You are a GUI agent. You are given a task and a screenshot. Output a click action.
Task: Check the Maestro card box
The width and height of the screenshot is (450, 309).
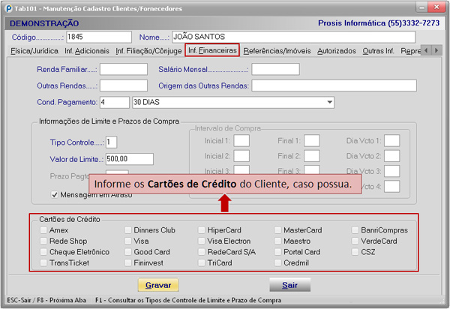coord(277,241)
